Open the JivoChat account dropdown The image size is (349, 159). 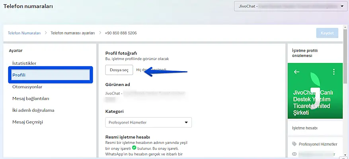(291, 6)
